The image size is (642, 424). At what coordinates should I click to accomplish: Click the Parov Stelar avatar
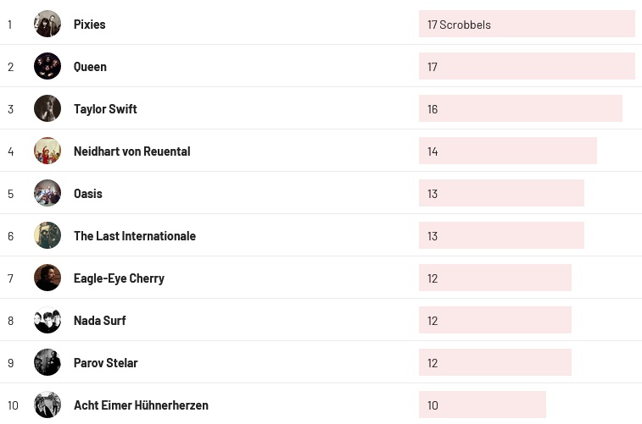tap(47, 362)
